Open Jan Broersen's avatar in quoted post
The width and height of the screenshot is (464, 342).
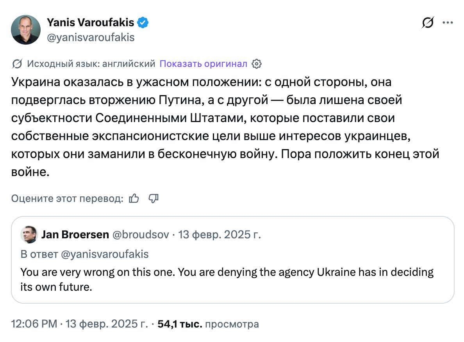click(x=29, y=234)
